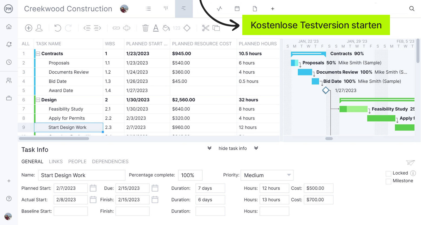Click the PM logo icon
Screen dimensions: 421x225
(9, 9)
